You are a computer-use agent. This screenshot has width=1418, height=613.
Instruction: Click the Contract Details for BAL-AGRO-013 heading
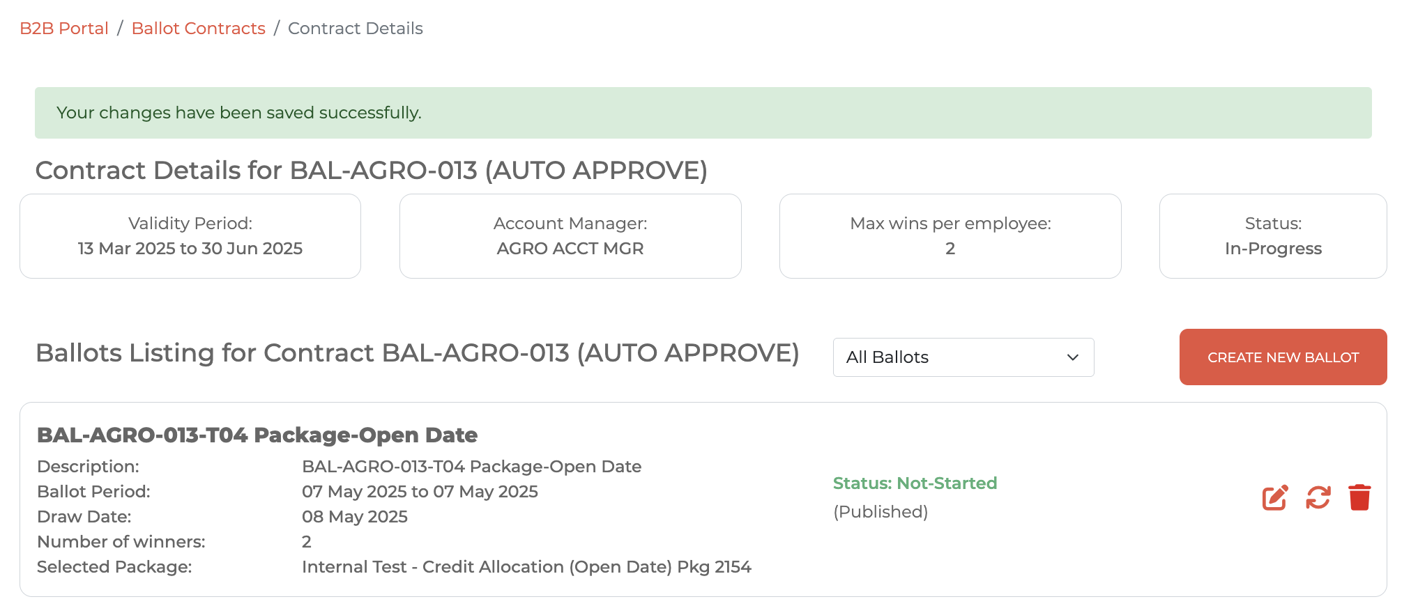click(371, 171)
